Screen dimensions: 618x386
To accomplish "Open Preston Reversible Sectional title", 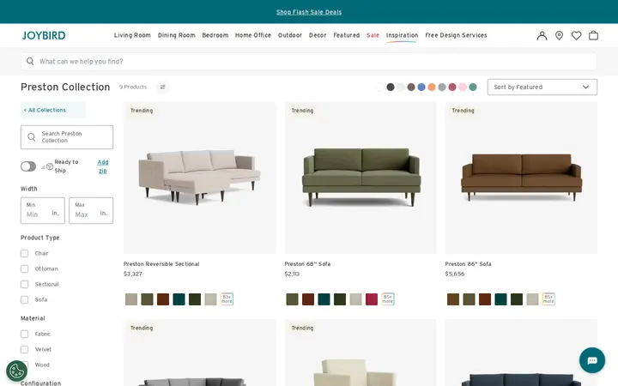I will tap(161, 264).
